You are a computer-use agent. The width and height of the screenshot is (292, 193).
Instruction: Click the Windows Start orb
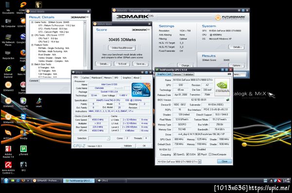tap(6, 180)
